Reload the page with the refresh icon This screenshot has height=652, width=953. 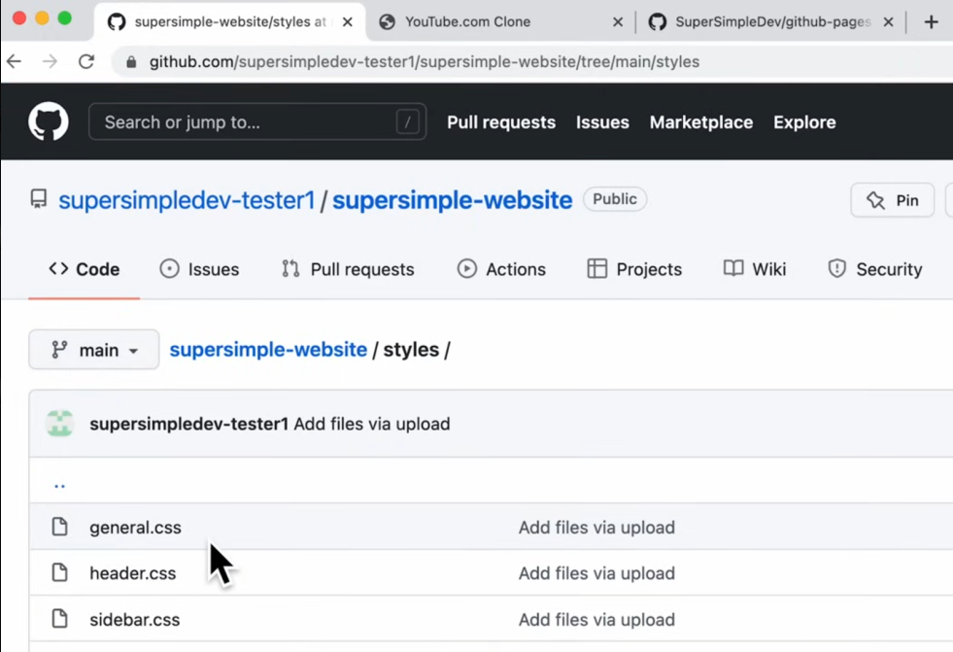(86, 61)
